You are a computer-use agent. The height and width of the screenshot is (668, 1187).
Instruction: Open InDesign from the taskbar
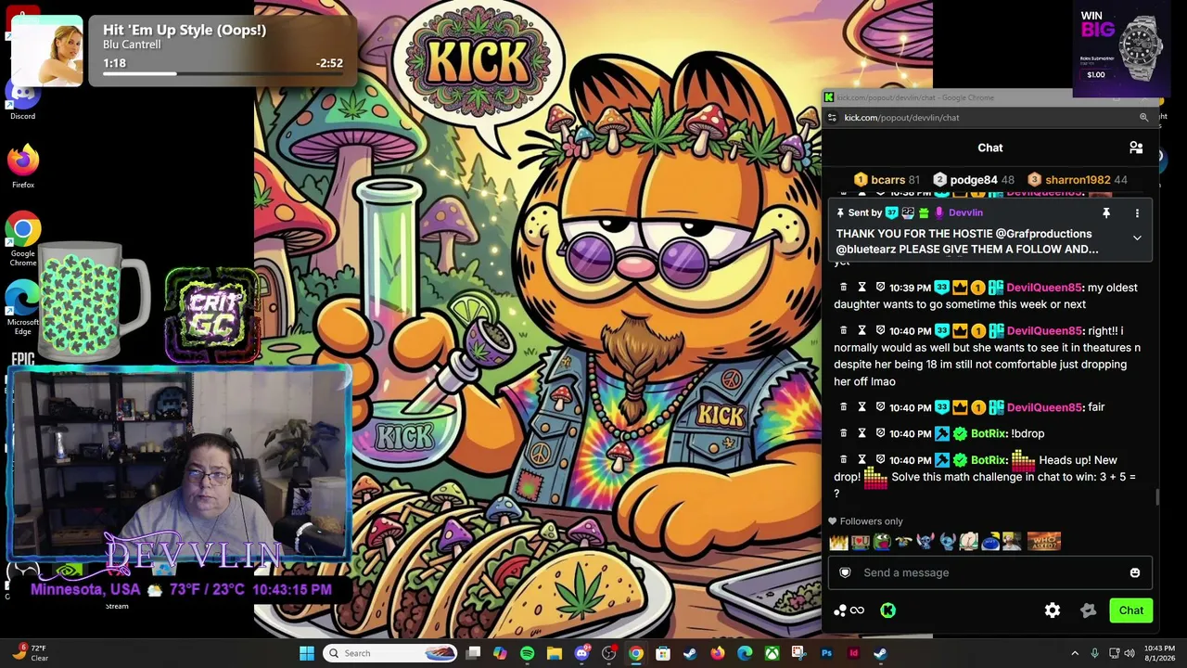tap(853, 653)
